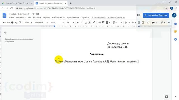The image size is (179, 100).
Task: Bookmark this page star icon
Action: click(166, 8)
